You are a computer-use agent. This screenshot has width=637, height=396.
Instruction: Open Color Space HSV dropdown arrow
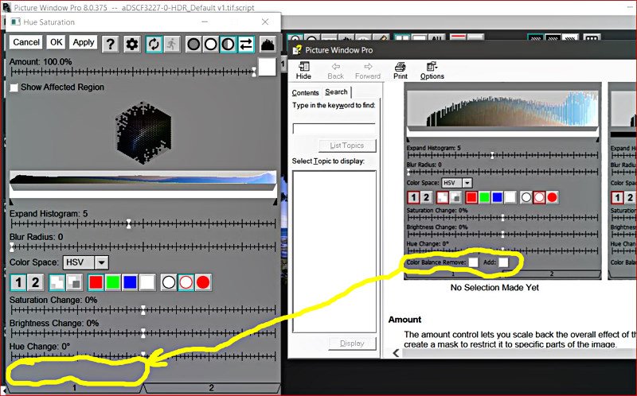coord(102,262)
